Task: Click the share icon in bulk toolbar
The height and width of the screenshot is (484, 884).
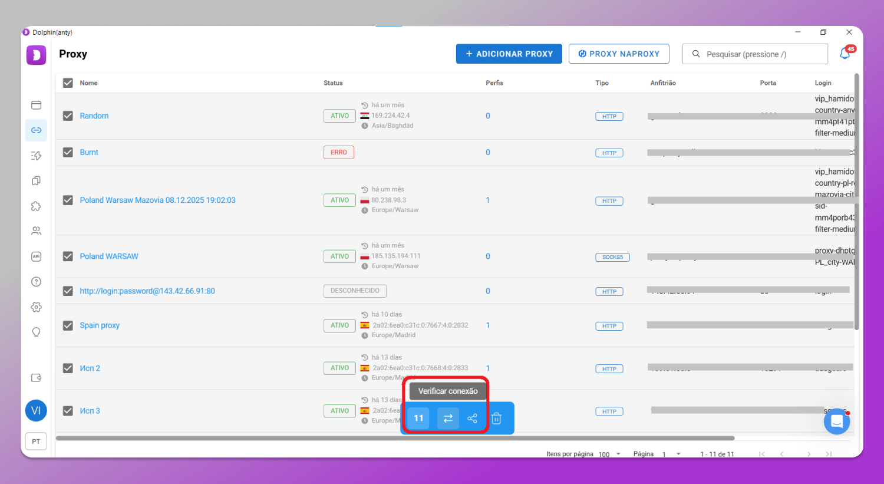Action: (472, 418)
